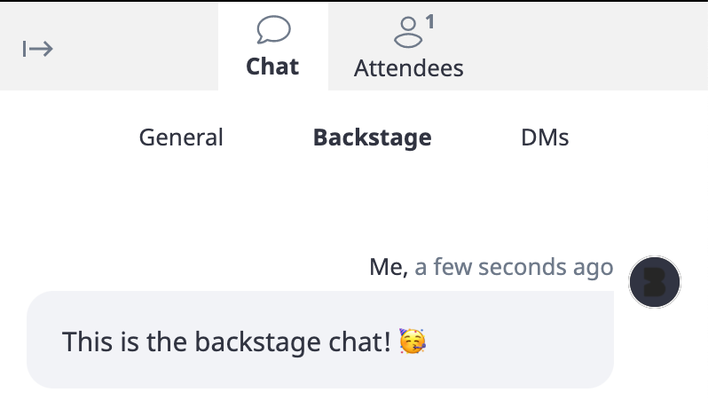708x408 pixels.
Task: Click the Attendees label text
Action: click(409, 68)
